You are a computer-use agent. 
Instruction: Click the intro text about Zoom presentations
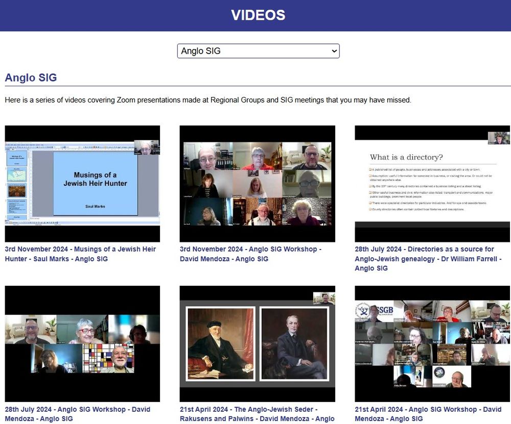[x=208, y=100]
